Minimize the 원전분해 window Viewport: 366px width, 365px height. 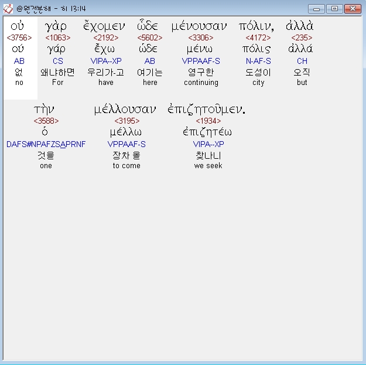(x=316, y=9)
